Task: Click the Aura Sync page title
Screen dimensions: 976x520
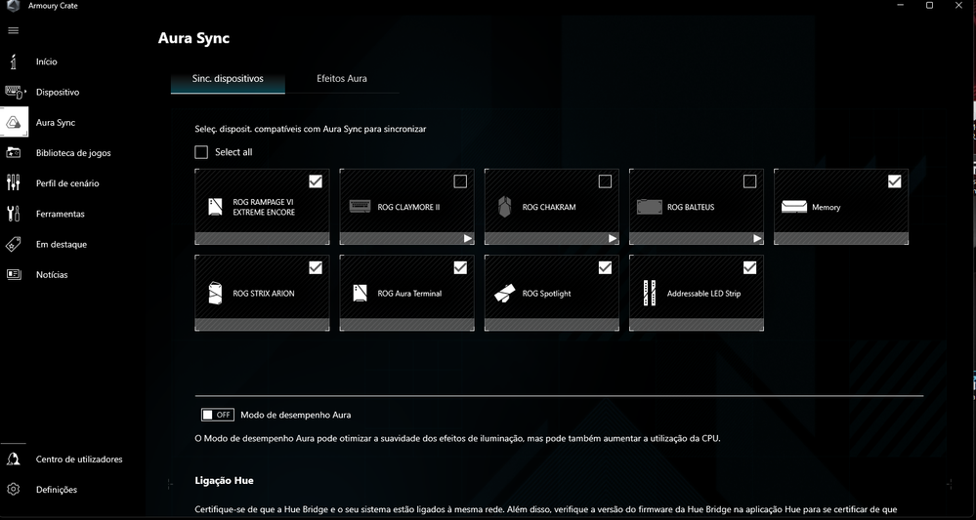Action: point(193,38)
